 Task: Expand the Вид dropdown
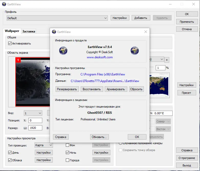pos(33,113)
